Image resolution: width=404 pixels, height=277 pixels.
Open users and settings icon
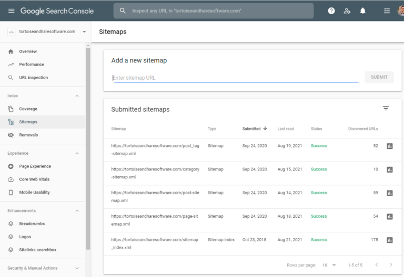tap(347, 11)
